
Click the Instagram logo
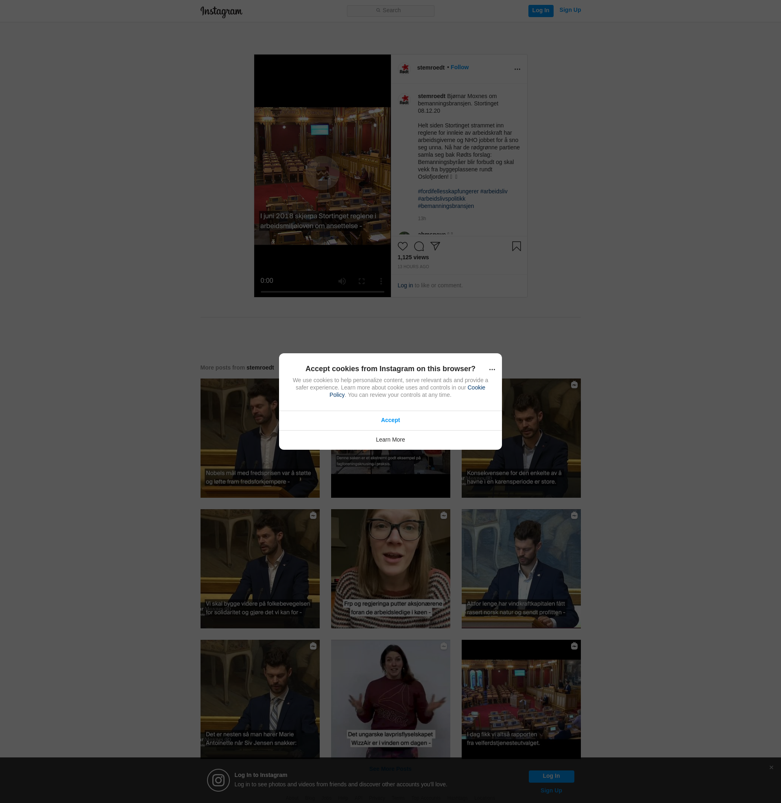(x=221, y=11)
